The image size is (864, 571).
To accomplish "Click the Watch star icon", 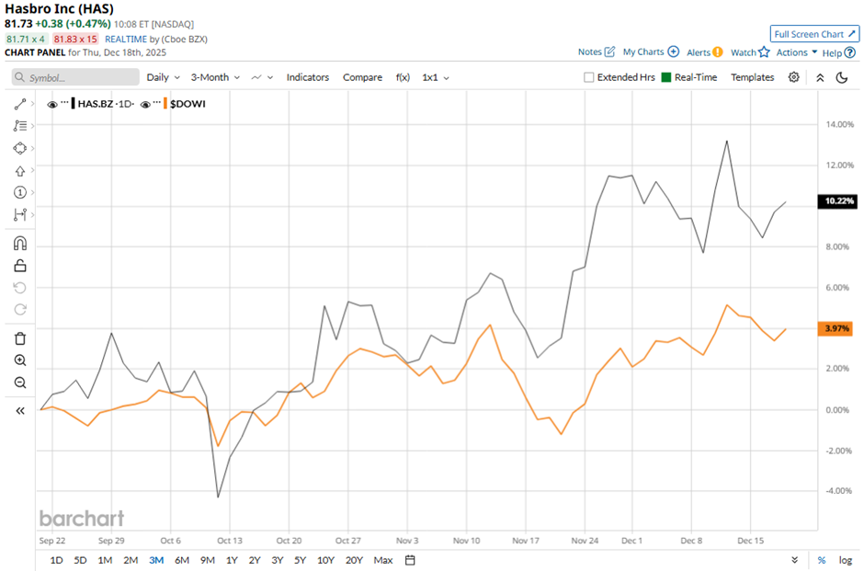I will coord(764,51).
